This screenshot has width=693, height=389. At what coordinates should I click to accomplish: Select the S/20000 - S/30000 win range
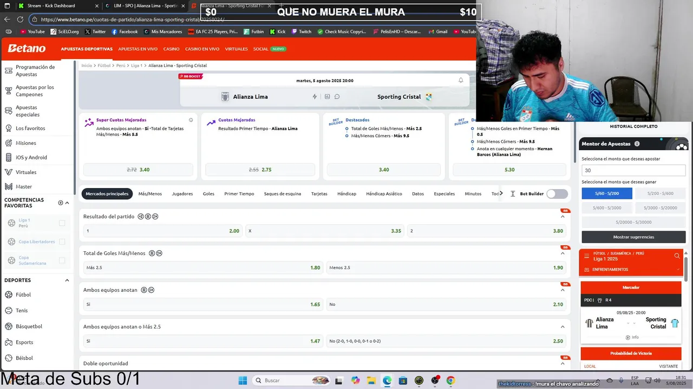tap(633, 222)
